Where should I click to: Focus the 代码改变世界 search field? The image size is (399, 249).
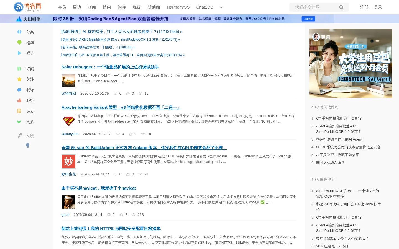(314, 7)
